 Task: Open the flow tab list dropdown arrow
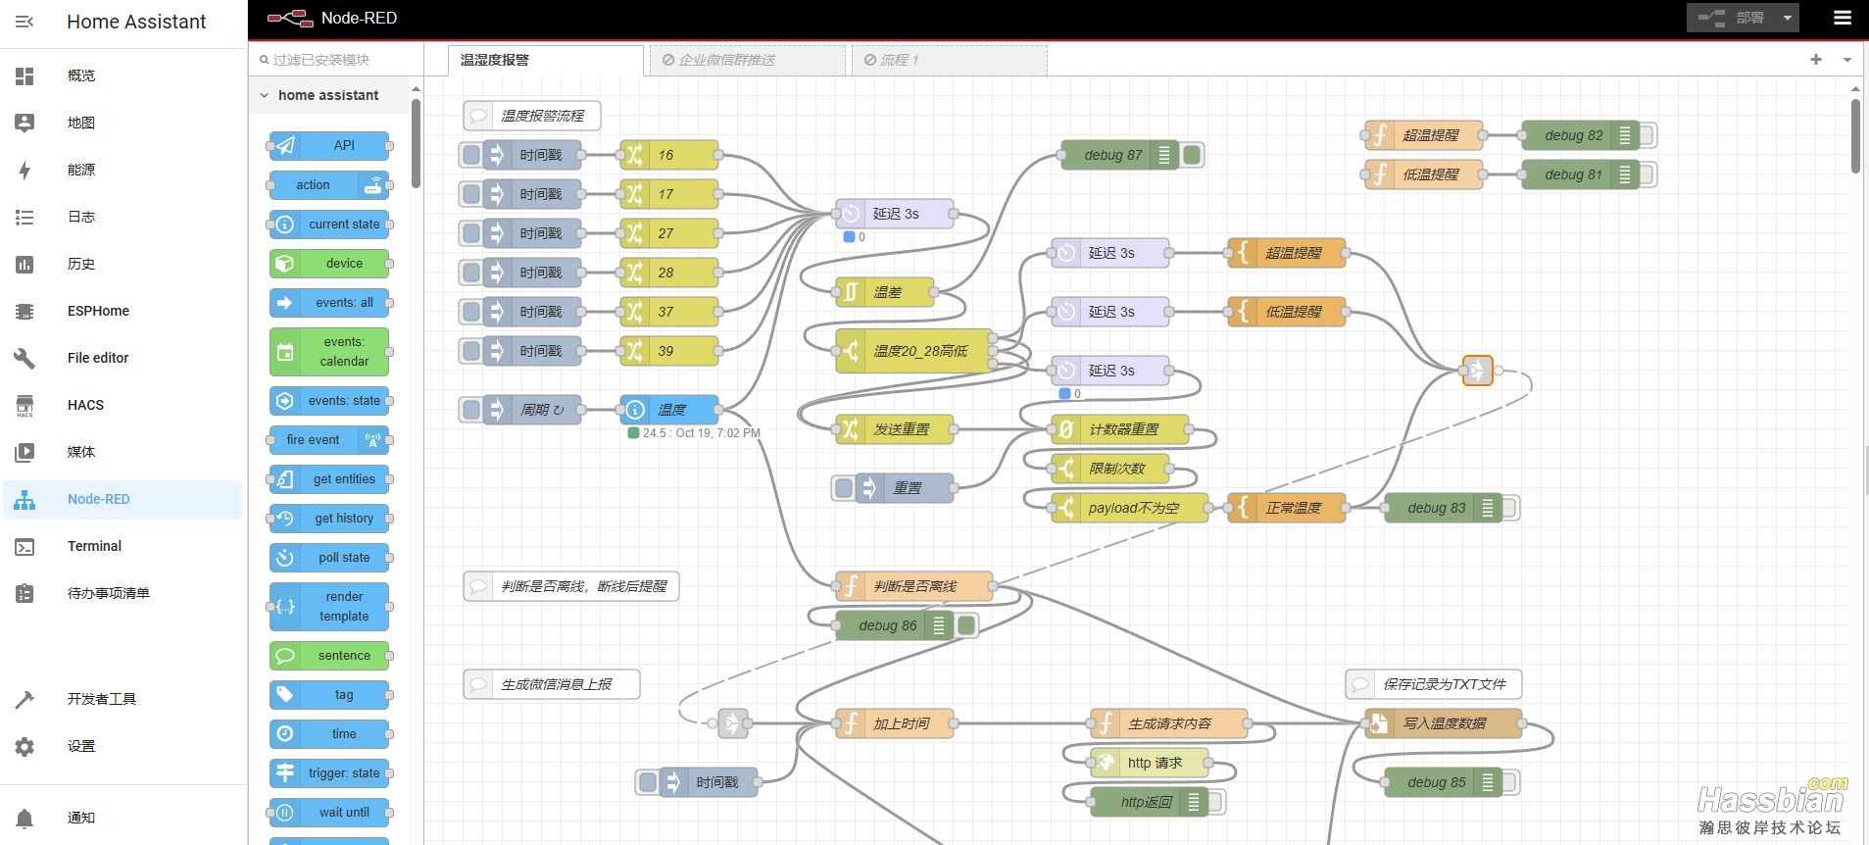point(1847,60)
